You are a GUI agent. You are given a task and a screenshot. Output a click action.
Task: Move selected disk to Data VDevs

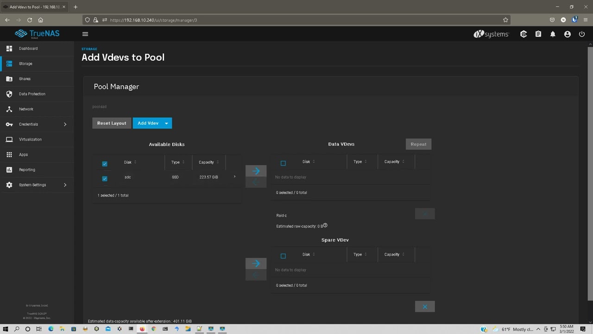[x=256, y=171]
